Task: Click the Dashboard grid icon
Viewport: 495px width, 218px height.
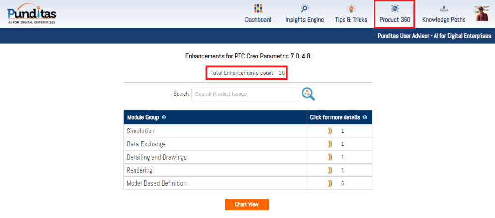Action: [258, 9]
